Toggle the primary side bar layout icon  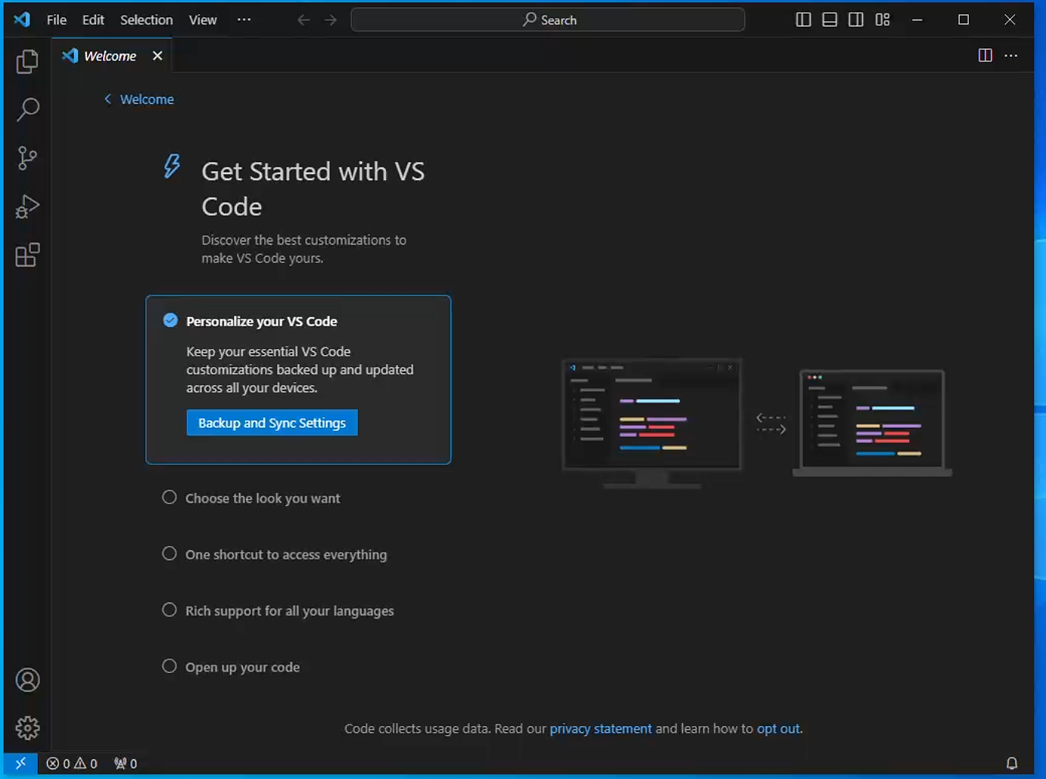(x=804, y=20)
